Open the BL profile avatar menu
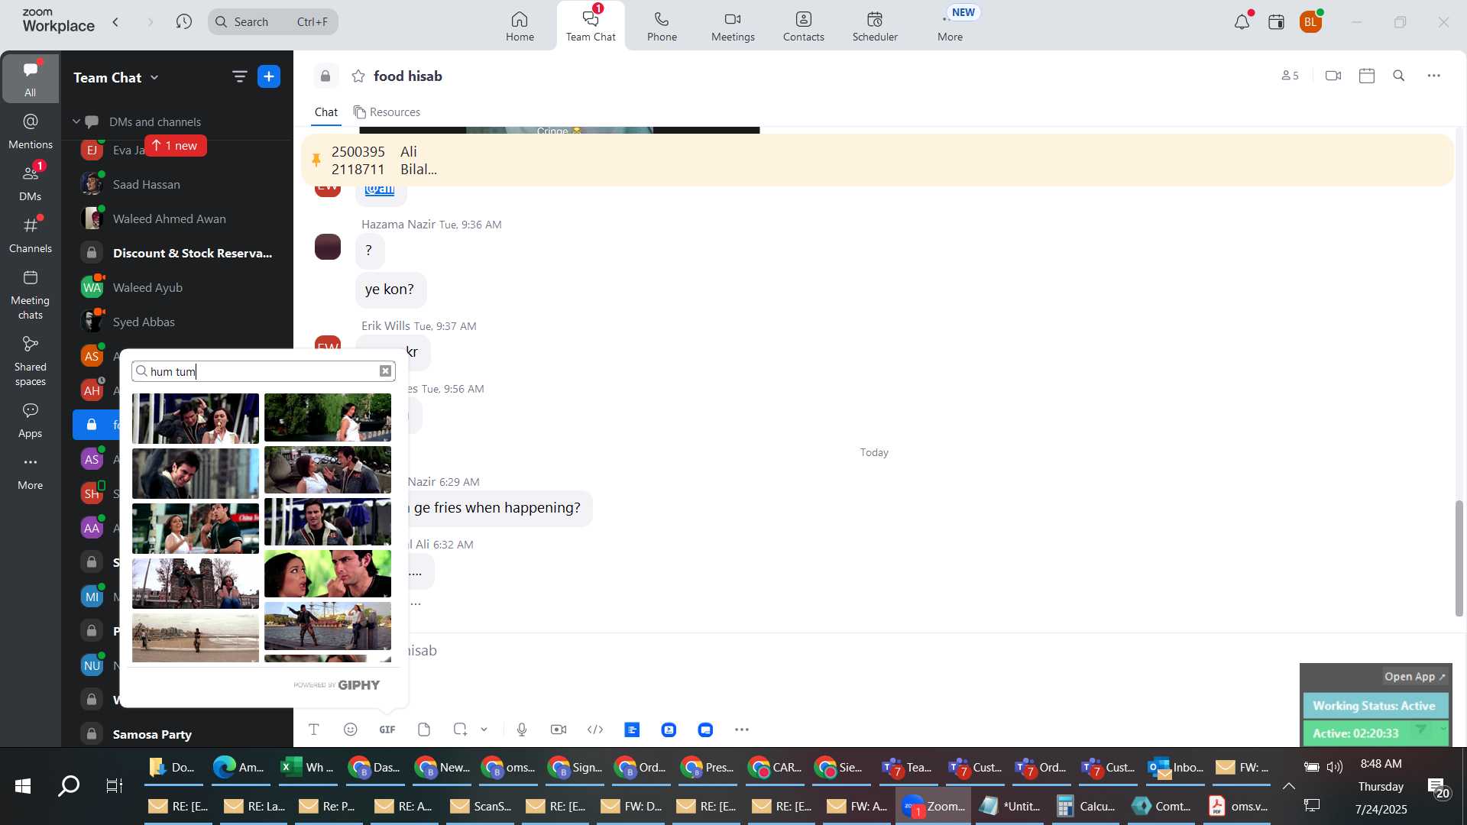The width and height of the screenshot is (1467, 825). 1311,22
